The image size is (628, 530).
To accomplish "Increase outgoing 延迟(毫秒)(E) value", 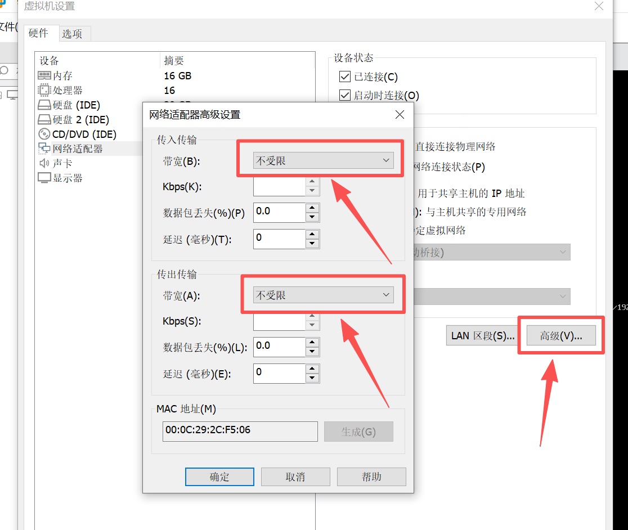I will (312, 369).
